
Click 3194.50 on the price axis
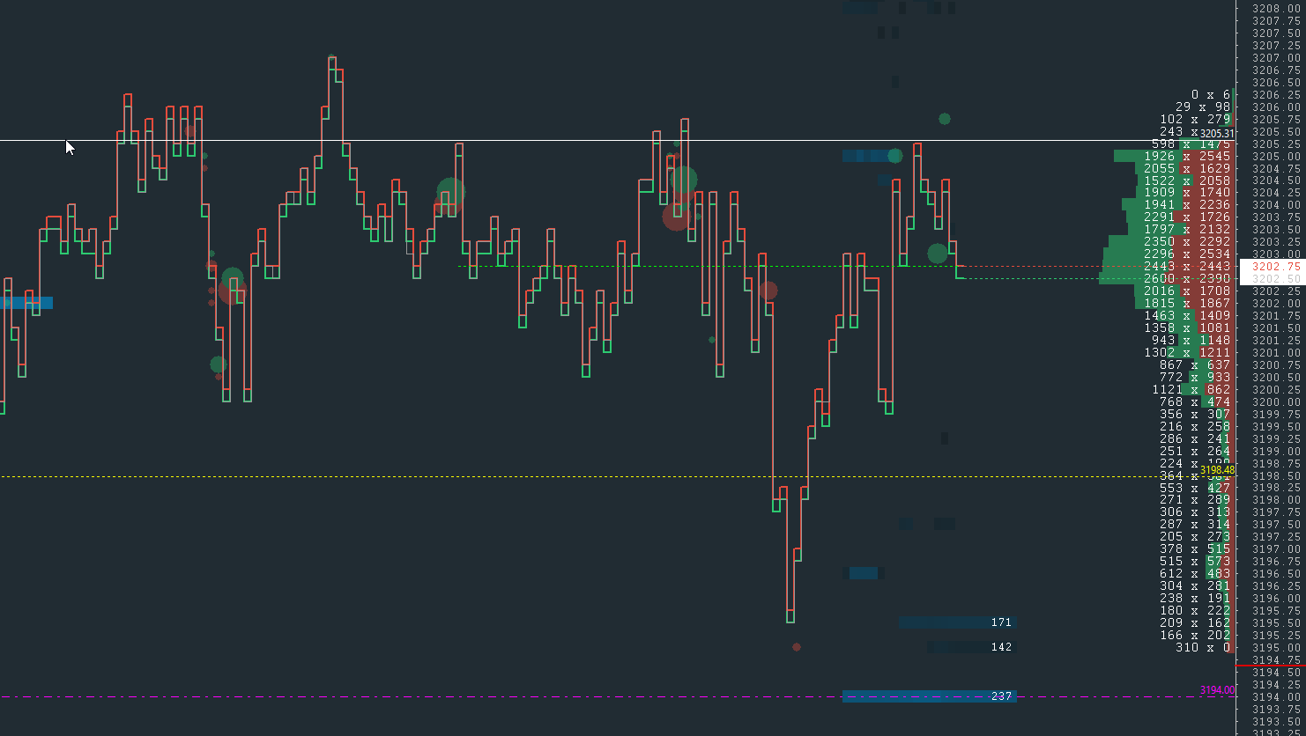pos(1277,672)
